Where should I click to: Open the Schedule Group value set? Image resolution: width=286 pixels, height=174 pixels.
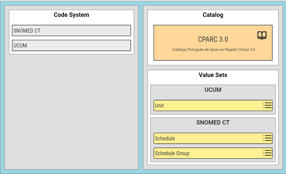pos(213,153)
